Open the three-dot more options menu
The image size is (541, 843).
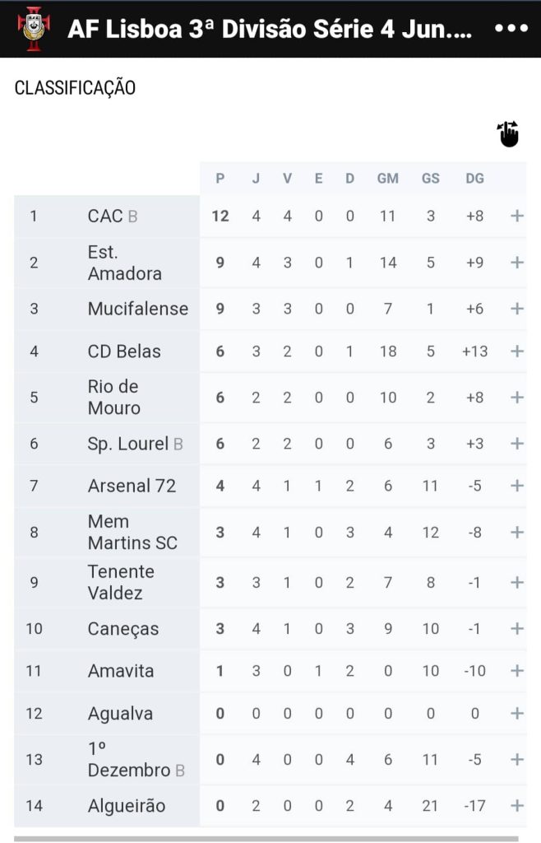(511, 28)
